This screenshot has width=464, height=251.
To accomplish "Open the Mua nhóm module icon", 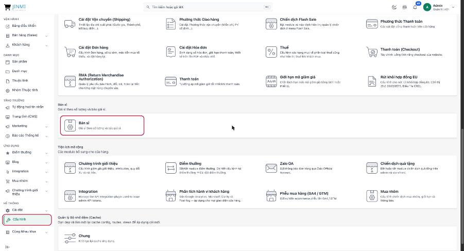I will coord(372,196).
